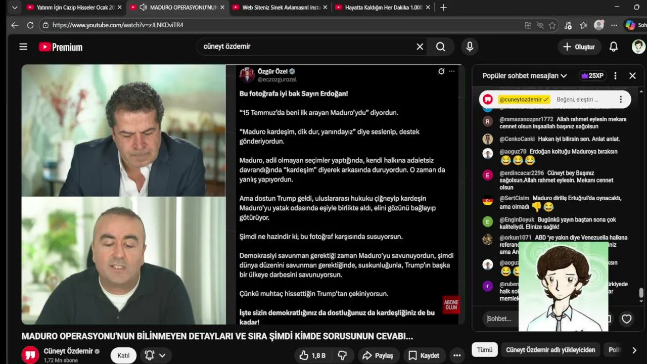Image resolution: width=647 pixels, height=364 pixels.
Task: Go back with browser back arrow
Action: click(x=15, y=25)
